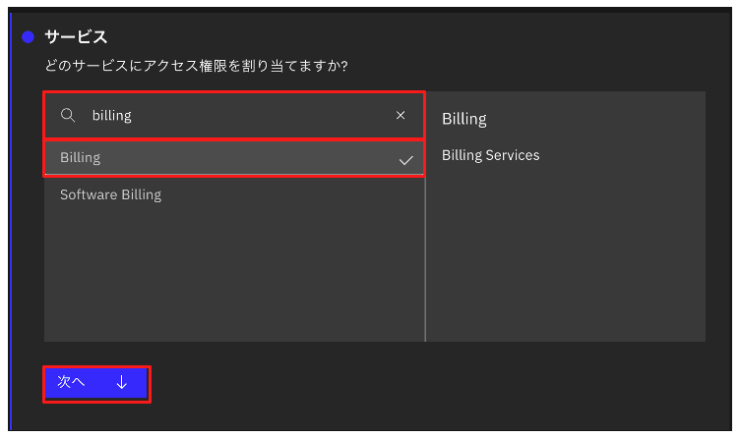
Task: Click the blue dot beside サービス
Action: pyautogui.click(x=28, y=37)
